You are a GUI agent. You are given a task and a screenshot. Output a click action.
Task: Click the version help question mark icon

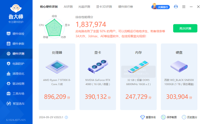(x=66, y=117)
